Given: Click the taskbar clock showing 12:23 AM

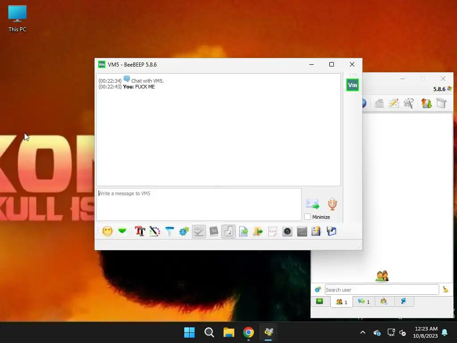Looking at the screenshot, I should 426,332.
